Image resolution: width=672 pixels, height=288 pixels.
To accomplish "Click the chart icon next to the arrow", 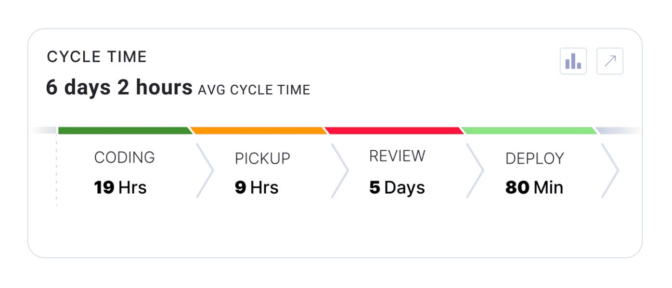I will (574, 61).
